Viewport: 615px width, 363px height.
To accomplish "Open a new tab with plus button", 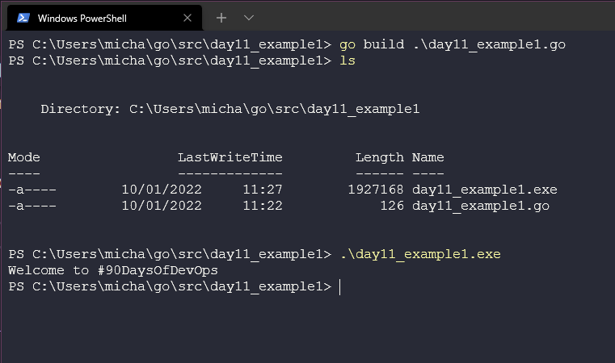I will pos(221,17).
